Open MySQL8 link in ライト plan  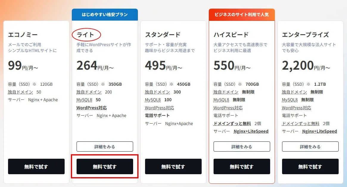click(x=84, y=100)
